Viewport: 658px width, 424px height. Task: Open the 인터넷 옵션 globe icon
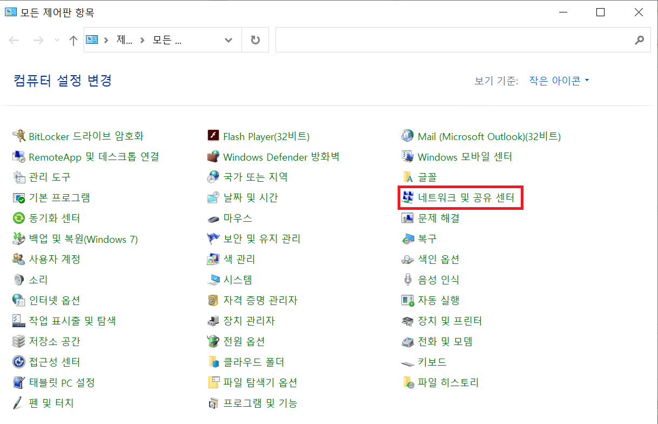19,300
